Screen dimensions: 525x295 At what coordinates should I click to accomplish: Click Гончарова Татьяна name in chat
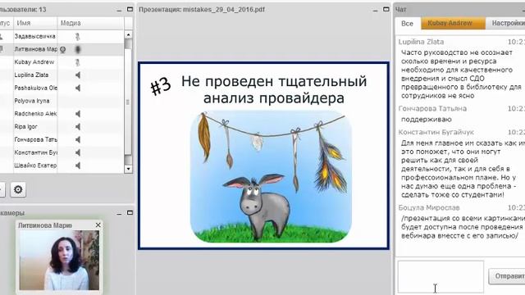(432, 109)
